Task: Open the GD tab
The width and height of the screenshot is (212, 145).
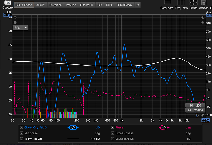Action: tap(100, 5)
